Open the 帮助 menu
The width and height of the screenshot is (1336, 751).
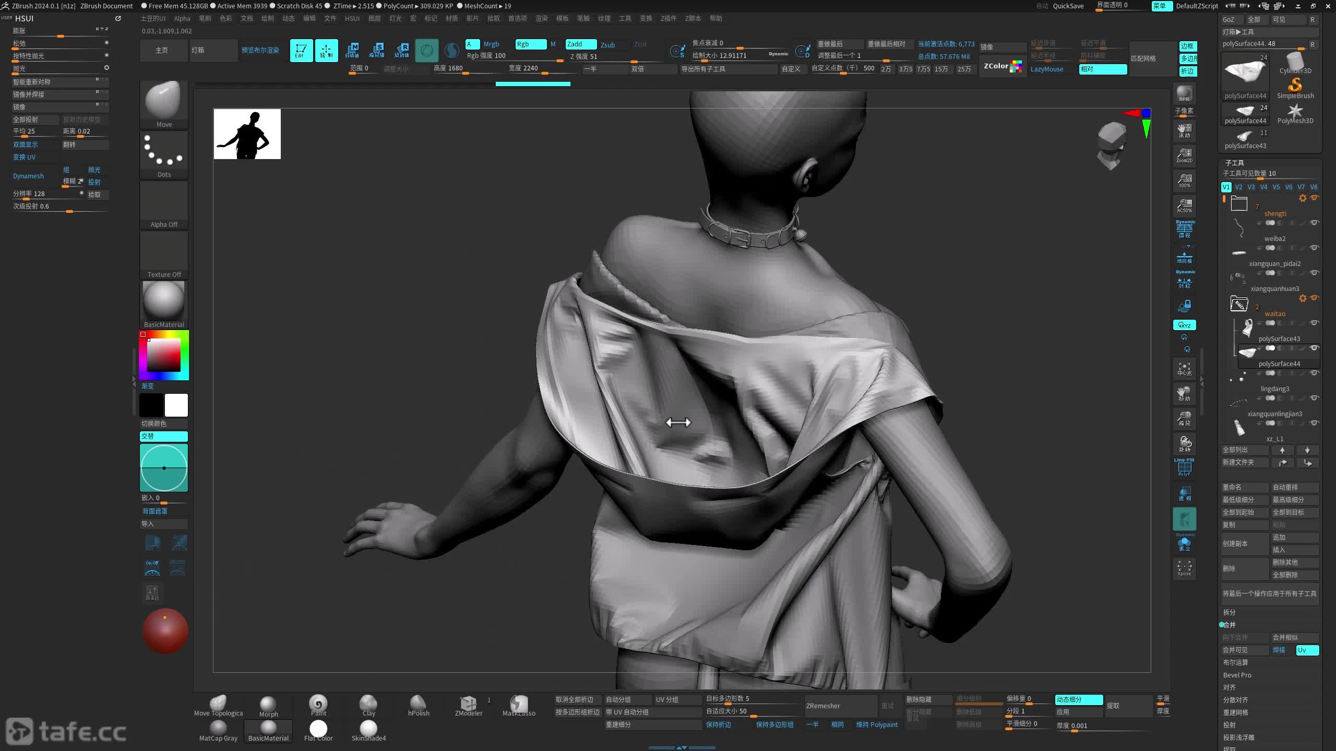pyautogui.click(x=715, y=18)
